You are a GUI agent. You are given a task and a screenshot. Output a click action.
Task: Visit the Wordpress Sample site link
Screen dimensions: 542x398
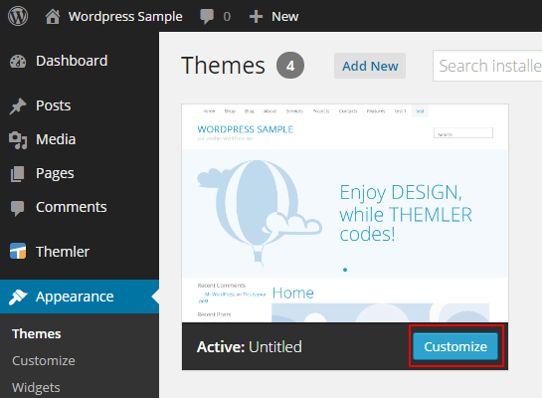click(x=125, y=17)
